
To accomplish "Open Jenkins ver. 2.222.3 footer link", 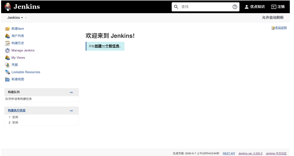I will point(250,153).
